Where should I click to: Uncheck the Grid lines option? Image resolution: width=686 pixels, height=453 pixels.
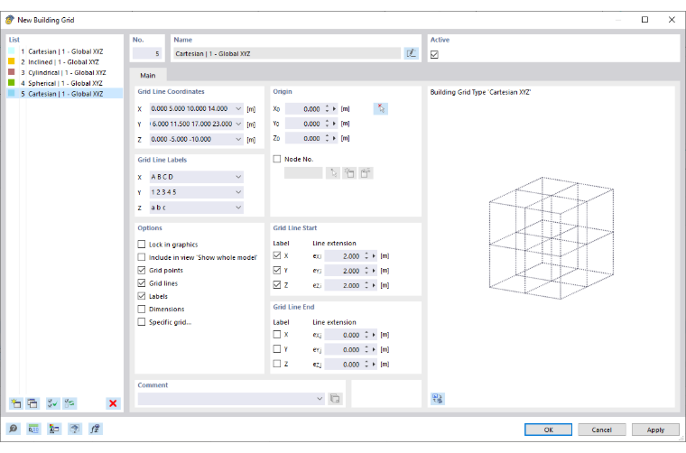click(x=142, y=283)
